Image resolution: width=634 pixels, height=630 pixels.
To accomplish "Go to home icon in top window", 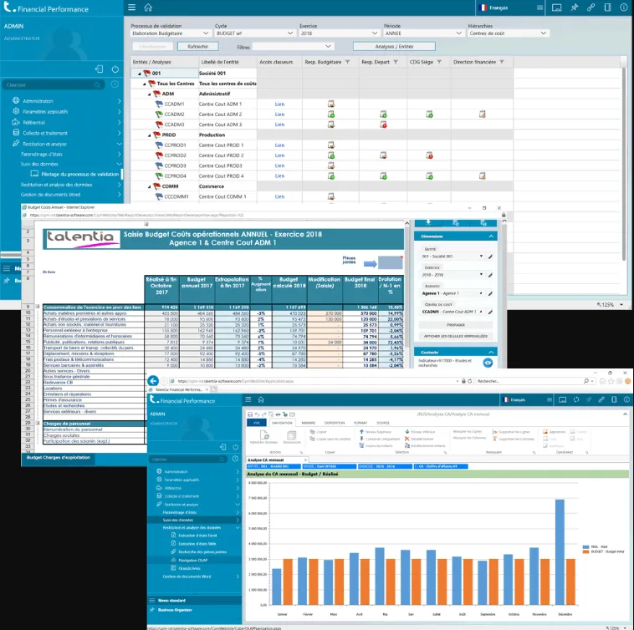I will pyautogui.click(x=148, y=8).
